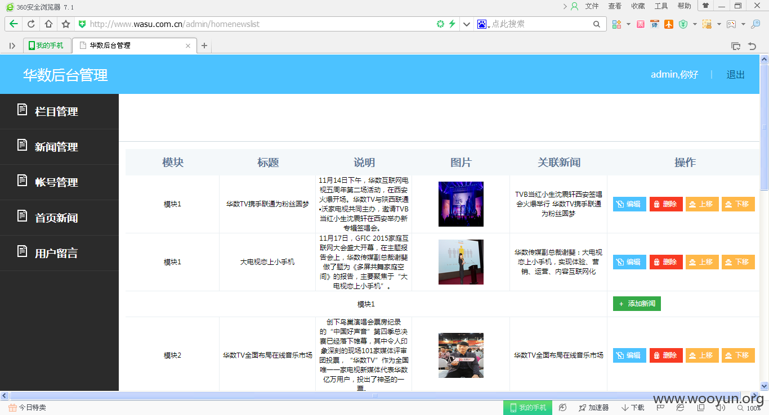
Task: Reload the page with the refresh icon
Action: coord(31,24)
